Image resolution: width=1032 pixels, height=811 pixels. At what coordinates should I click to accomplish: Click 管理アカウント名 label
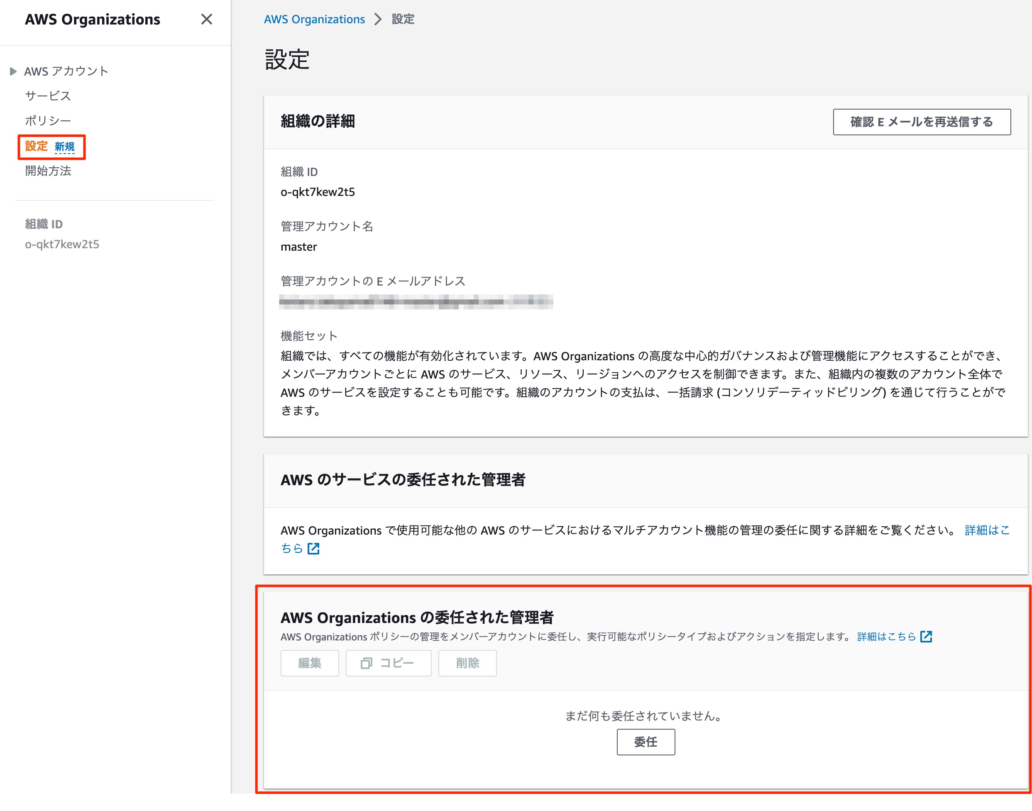(x=327, y=226)
